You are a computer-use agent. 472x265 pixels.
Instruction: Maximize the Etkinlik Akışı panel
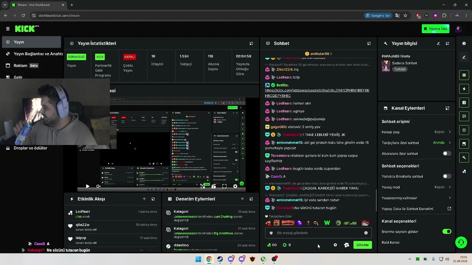pyautogui.click(x=153, y=199)
